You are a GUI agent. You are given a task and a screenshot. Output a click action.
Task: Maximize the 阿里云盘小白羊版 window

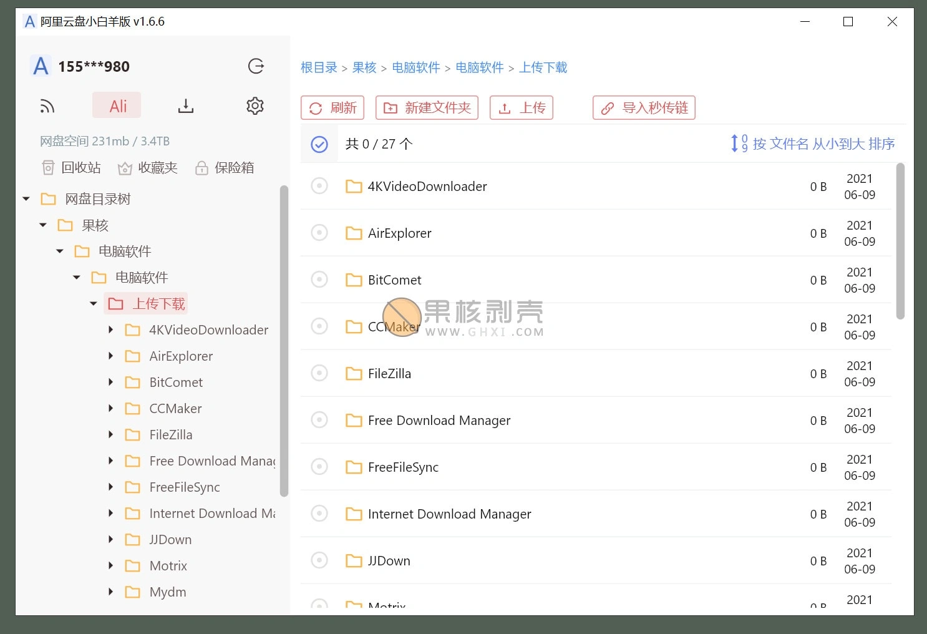coord(848,22)
